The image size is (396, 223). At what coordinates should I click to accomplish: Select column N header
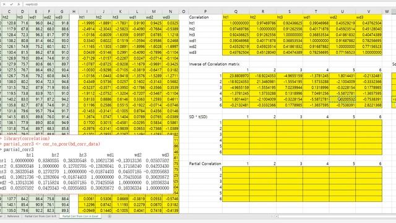(x=171, y=11)
